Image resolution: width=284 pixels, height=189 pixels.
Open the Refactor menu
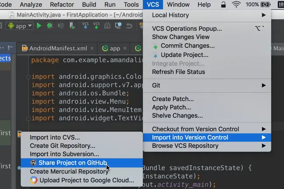coord(62,4)
